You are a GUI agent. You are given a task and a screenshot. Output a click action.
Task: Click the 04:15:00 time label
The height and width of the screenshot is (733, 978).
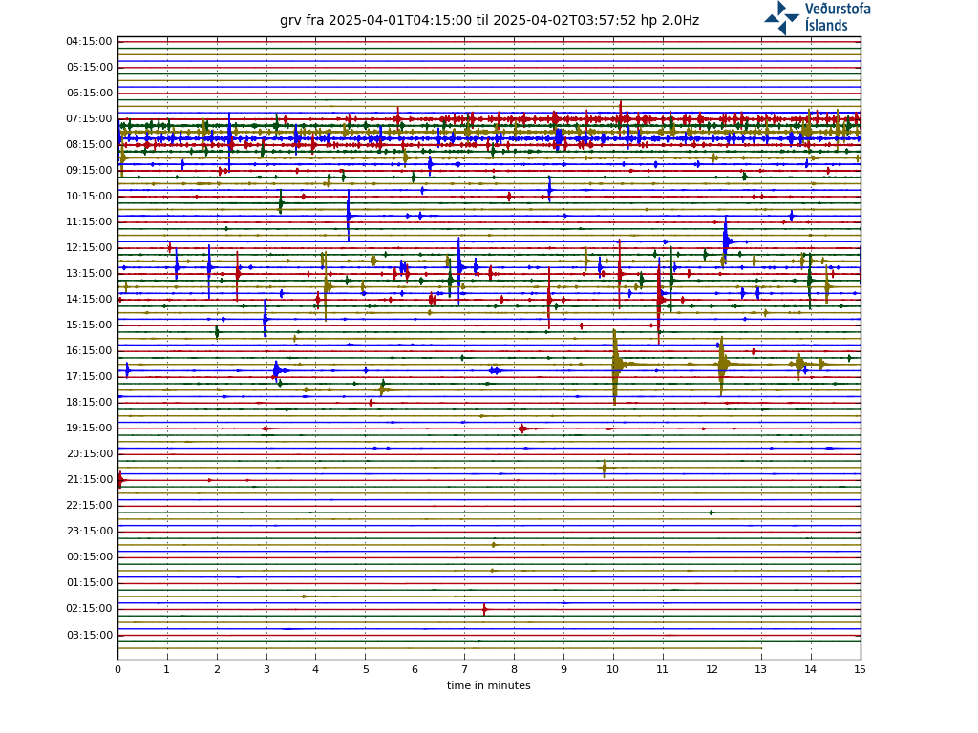coord(89,42)
